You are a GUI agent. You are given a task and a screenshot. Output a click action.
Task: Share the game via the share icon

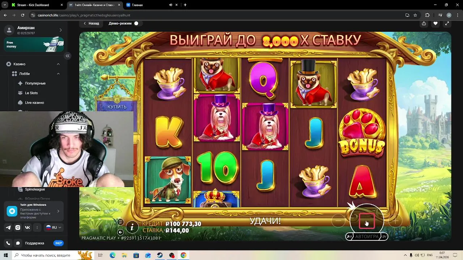click(x=424, y=23)
